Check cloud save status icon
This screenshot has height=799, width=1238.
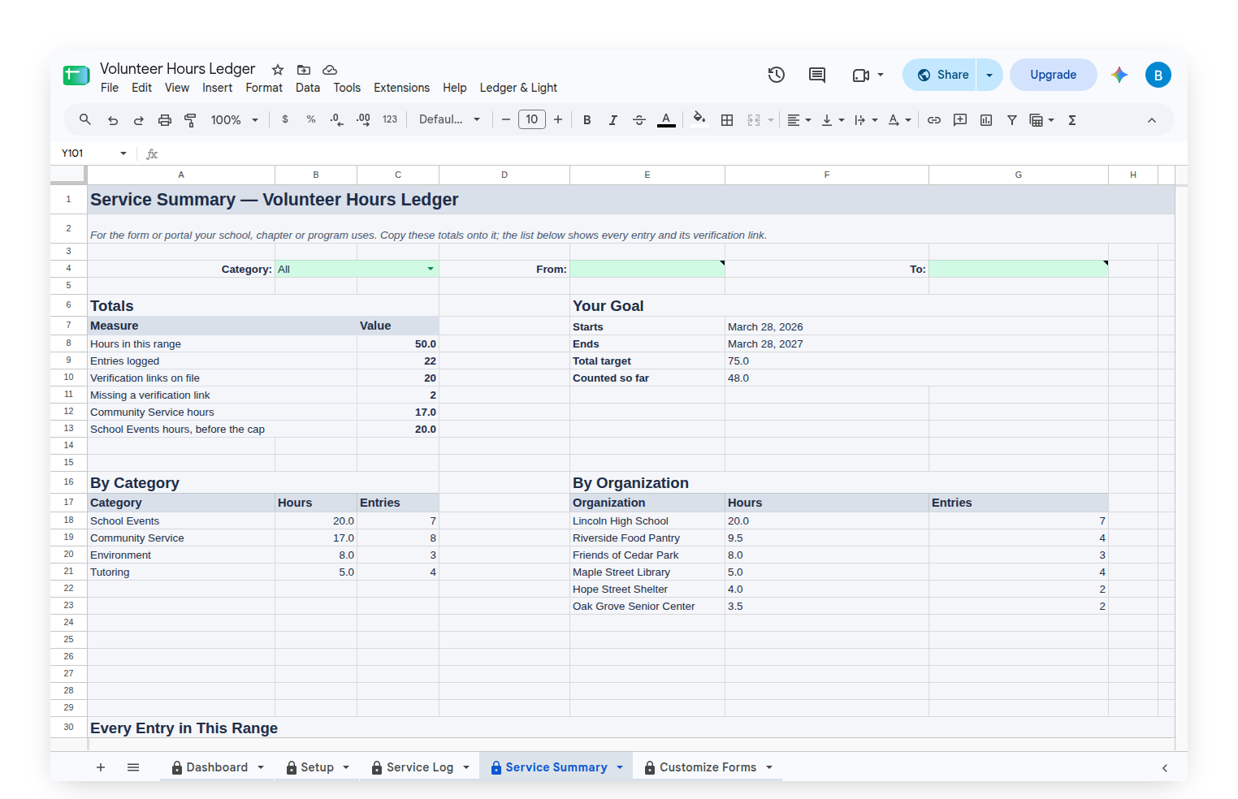(330, 70)
